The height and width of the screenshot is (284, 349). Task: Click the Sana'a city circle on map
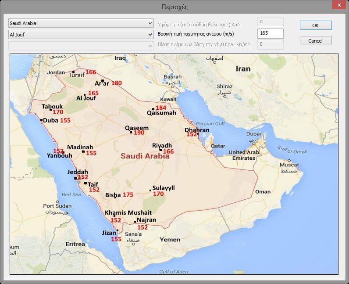(133, 244)
